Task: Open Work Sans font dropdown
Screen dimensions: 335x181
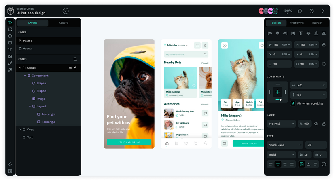Action: (285, 145)
